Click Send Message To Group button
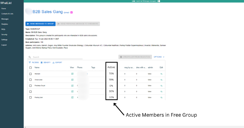Screen dimensions: 244x128 pyautogui.click(x=40, y=24)
